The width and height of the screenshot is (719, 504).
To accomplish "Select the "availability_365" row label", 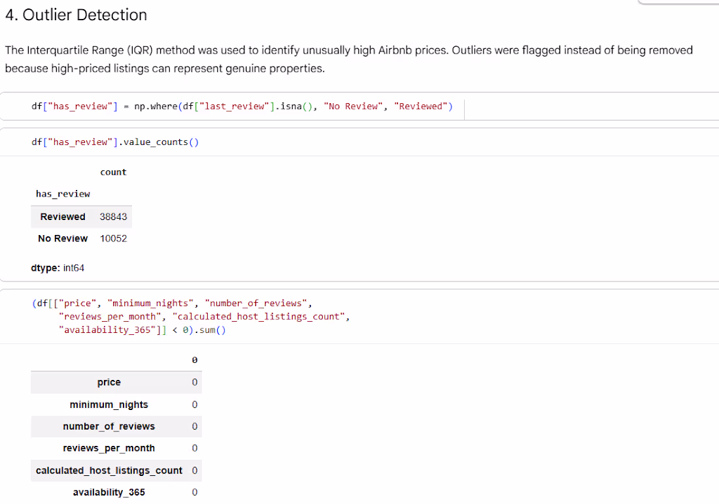I will tap(109, 492).
